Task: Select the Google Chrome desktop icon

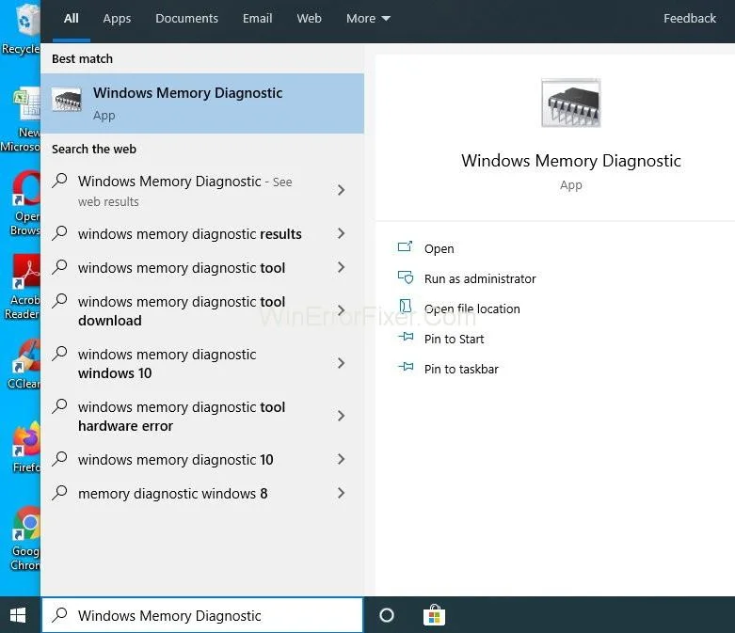Action: click(25, 539)
